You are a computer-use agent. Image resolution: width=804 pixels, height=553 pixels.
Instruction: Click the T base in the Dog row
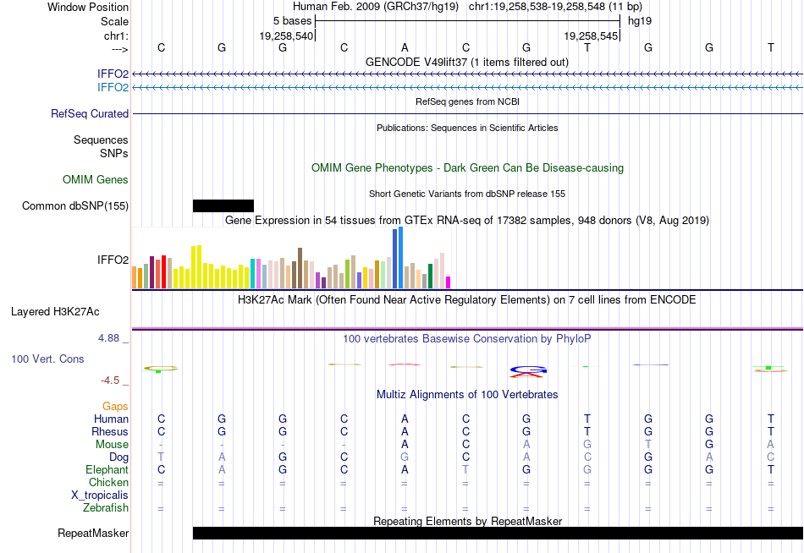tap(161, 457)
